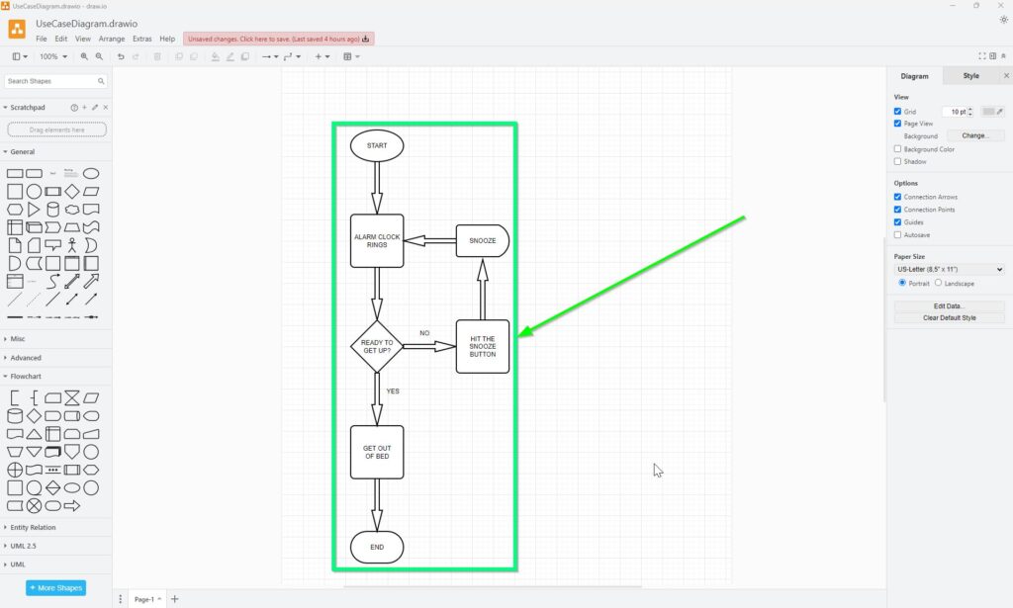
Task: Click the Search Shapes input field
Action: pos(49,81)
